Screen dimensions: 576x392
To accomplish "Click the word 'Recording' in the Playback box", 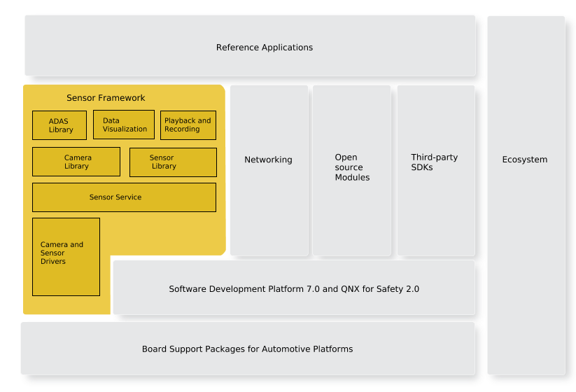I will (x=182, y=129).
